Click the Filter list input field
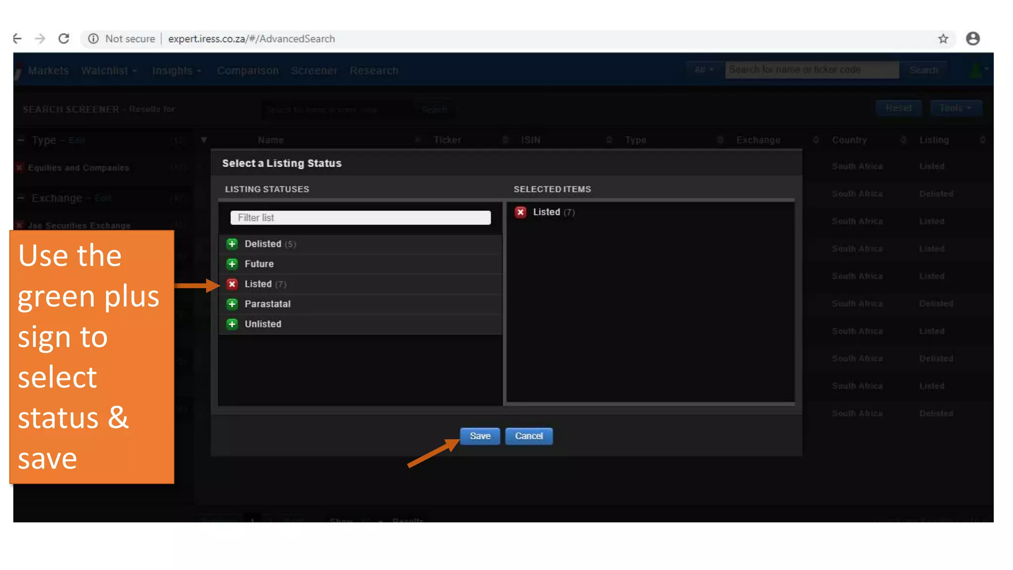 click(360, 218)
